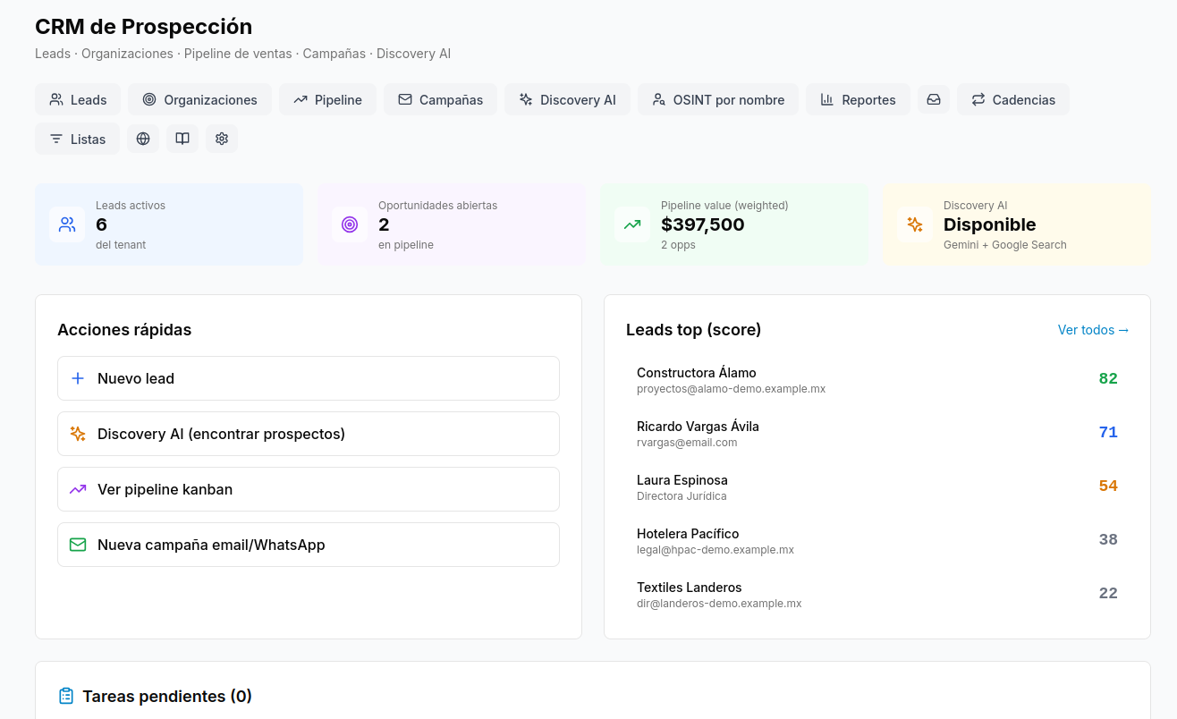Click the trend arrow icon in Pipeline value card
This screenshot has width=1177, height=719.
[x=632, y=224]
